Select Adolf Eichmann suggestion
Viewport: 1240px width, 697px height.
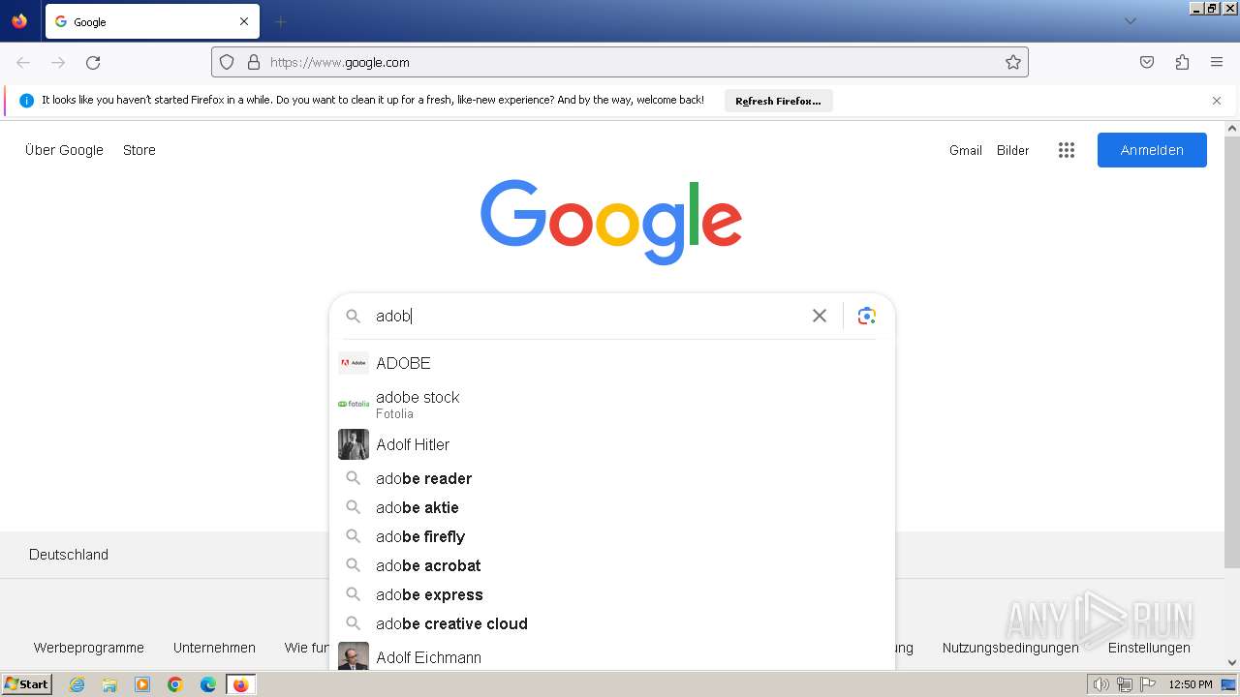click(x=612, y=656)
